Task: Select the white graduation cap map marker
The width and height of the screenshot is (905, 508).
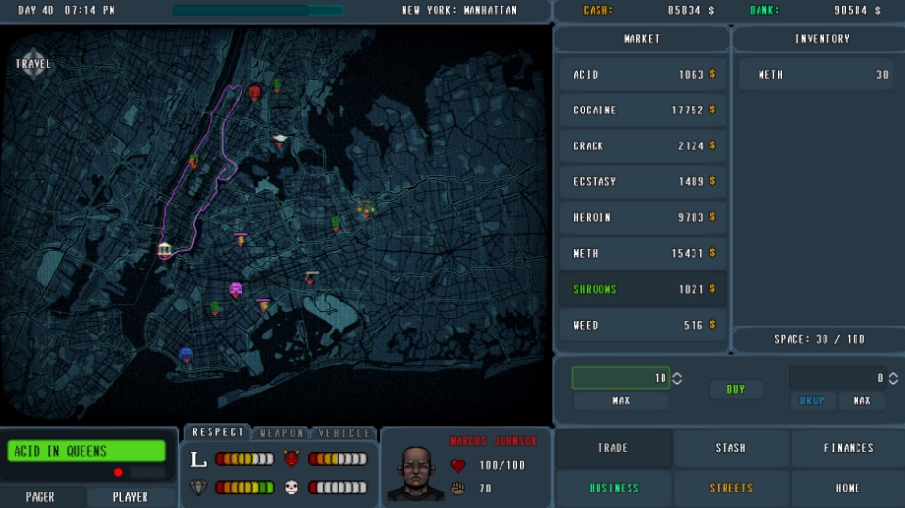Action: coord(280,140)
